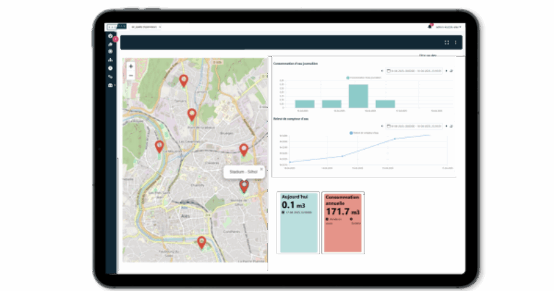The width and height of the screenshot is (554, 291).
Task: Select the open dashboard tab
Action: click(138, 26)
